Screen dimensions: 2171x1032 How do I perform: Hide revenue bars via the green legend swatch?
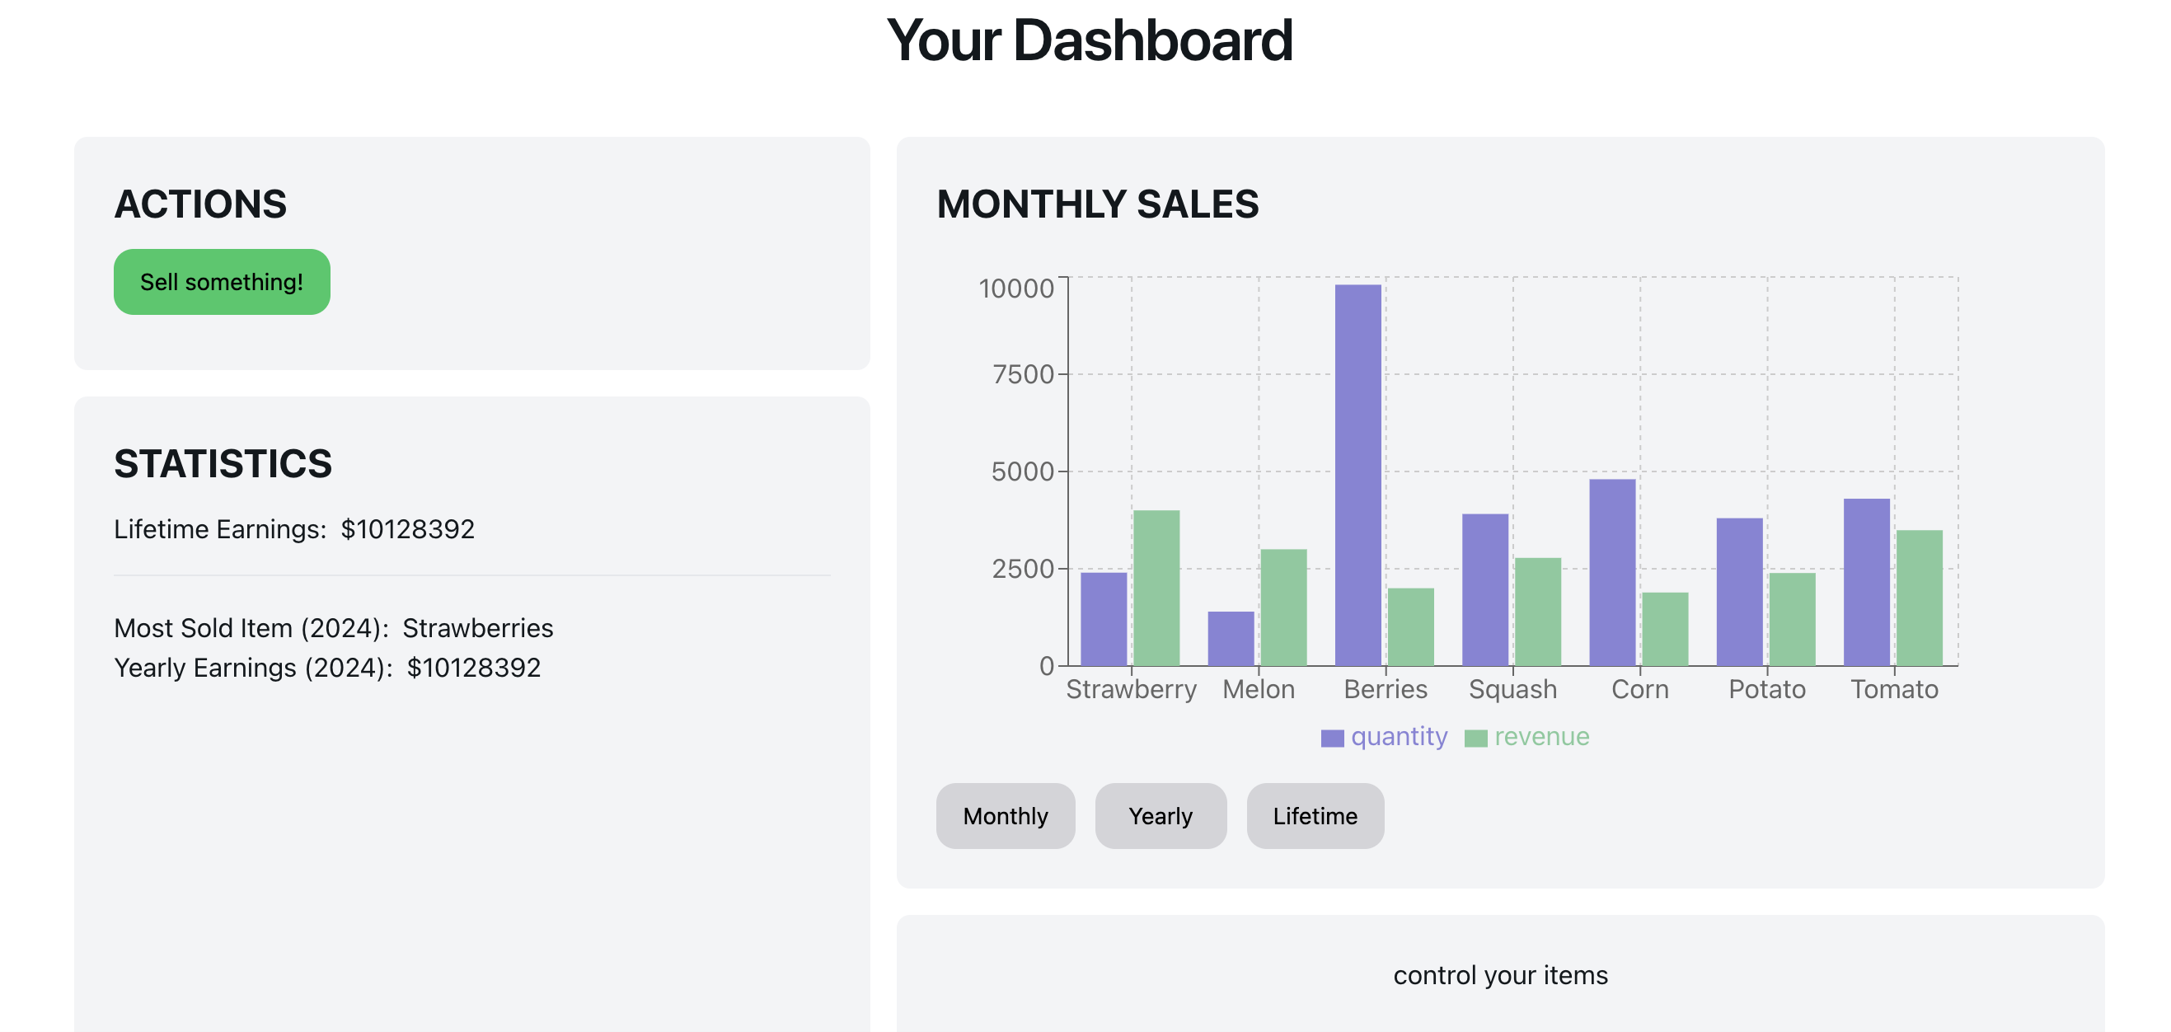[1476, 736]
